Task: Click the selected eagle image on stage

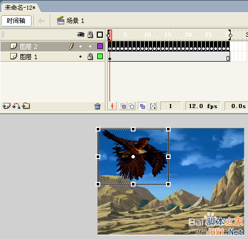Action: tap(133, 156)
